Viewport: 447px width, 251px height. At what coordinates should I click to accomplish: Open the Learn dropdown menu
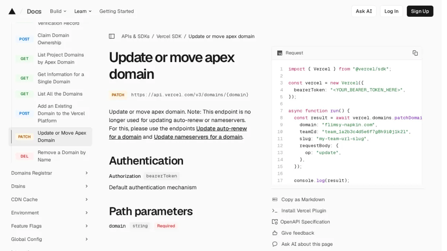pos(83,11)
